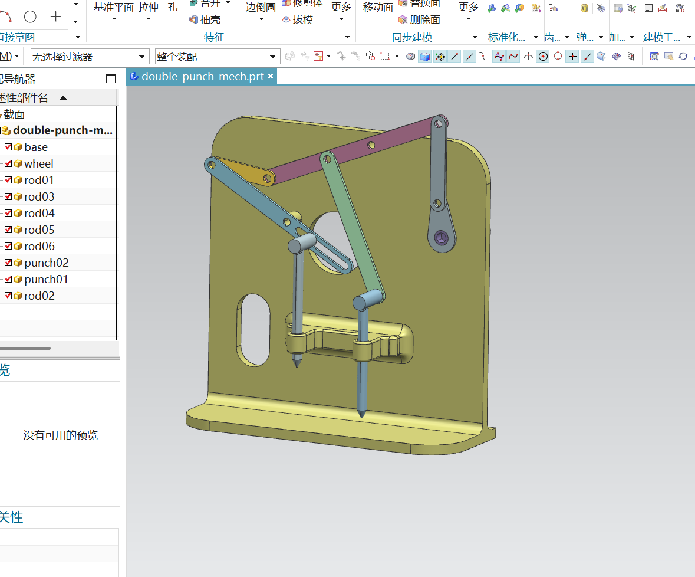Viewport: 695px width, 577px height.
Task: Hide rod04 using its checkbox
Action: click(x=8, y=213)
